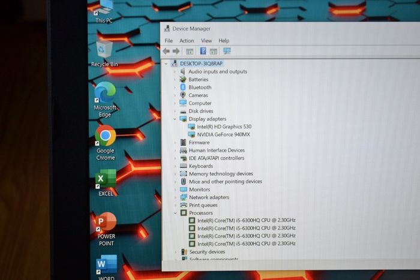The width and height of the screenshot is (420, 280).
Task: Click the Scan for hardware changes monitor icon
Action: coord(227,51)
